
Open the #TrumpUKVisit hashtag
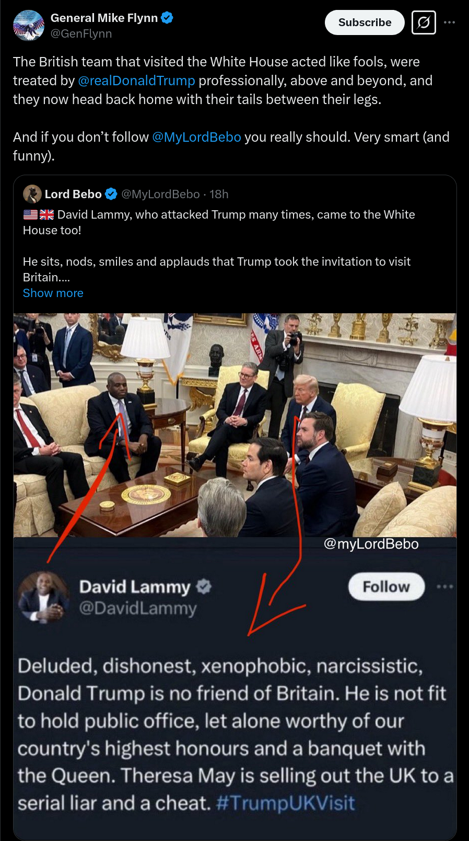[285, 803]
